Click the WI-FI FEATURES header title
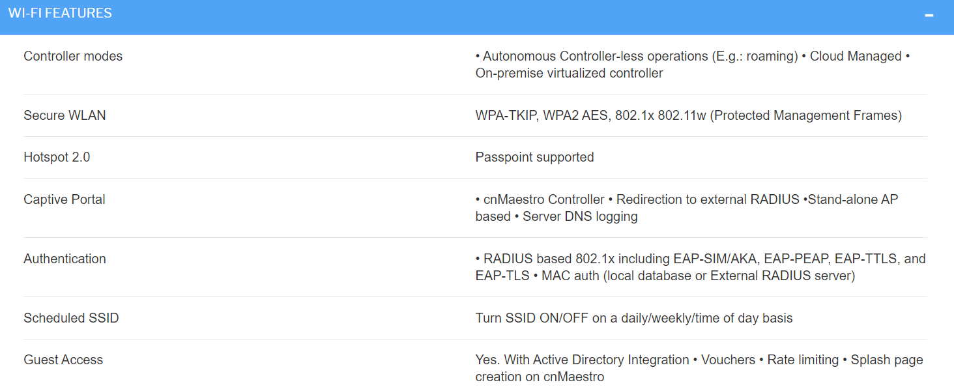This screenshot has width=954, height=389. [60, 13]
